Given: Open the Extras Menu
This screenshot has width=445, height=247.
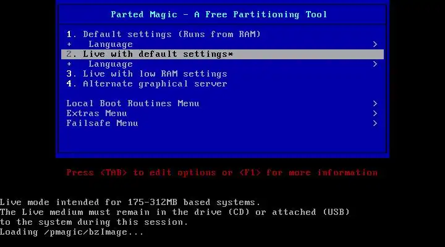Looking at the screenshot, I should (x=222, y=114).
